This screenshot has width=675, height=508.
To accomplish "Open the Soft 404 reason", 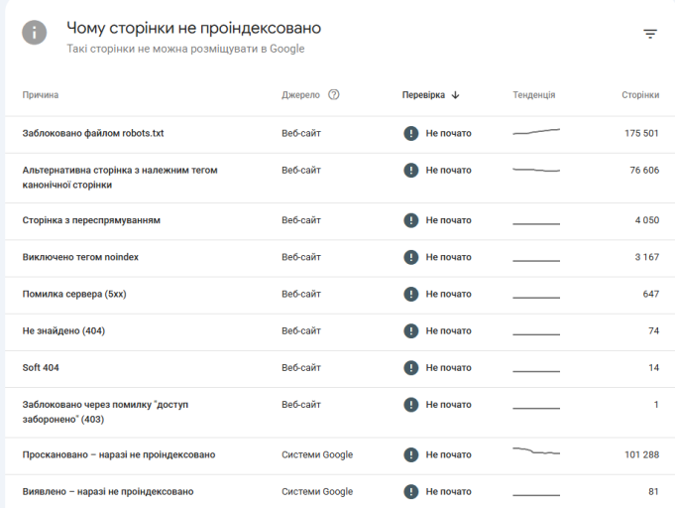I will coord(41,368).
